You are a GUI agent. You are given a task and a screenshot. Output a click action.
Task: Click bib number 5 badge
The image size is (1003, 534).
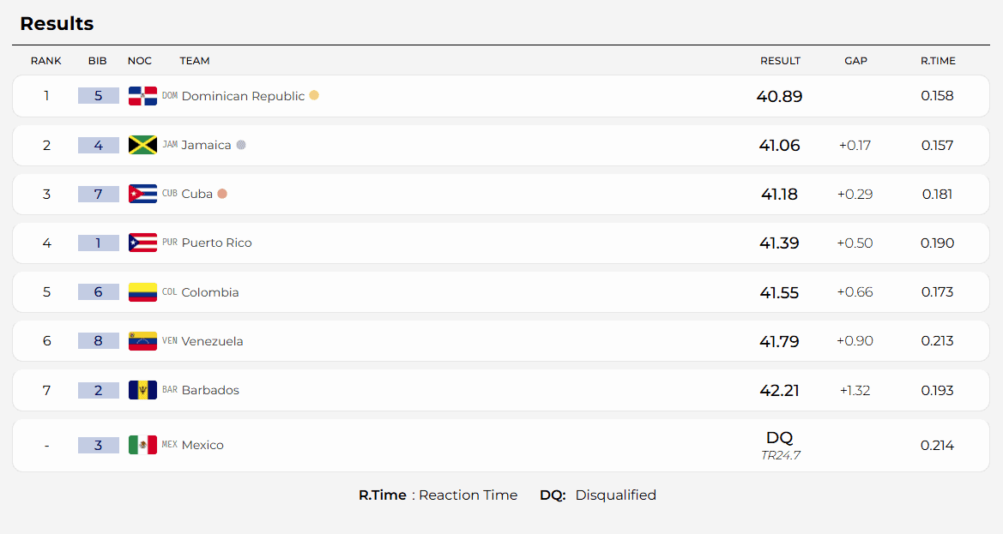click(99, 96)
